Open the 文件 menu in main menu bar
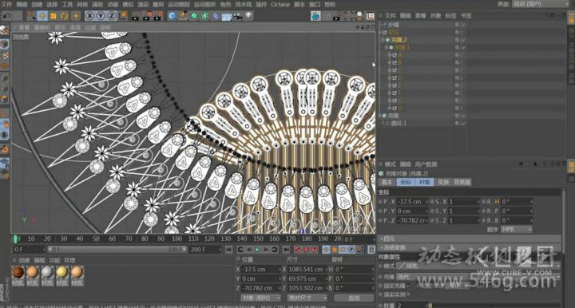Viewport: 575px width, 308px height. [6, 5]
